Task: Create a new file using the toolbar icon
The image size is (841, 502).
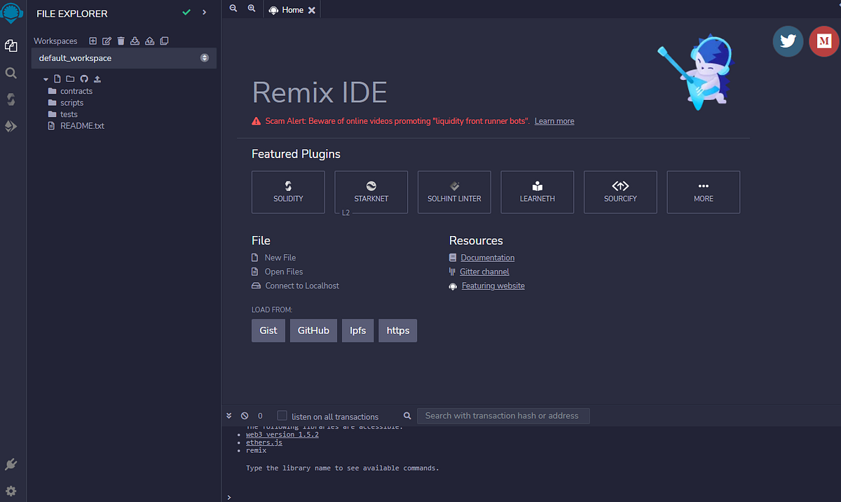Action: pos(57,78)
